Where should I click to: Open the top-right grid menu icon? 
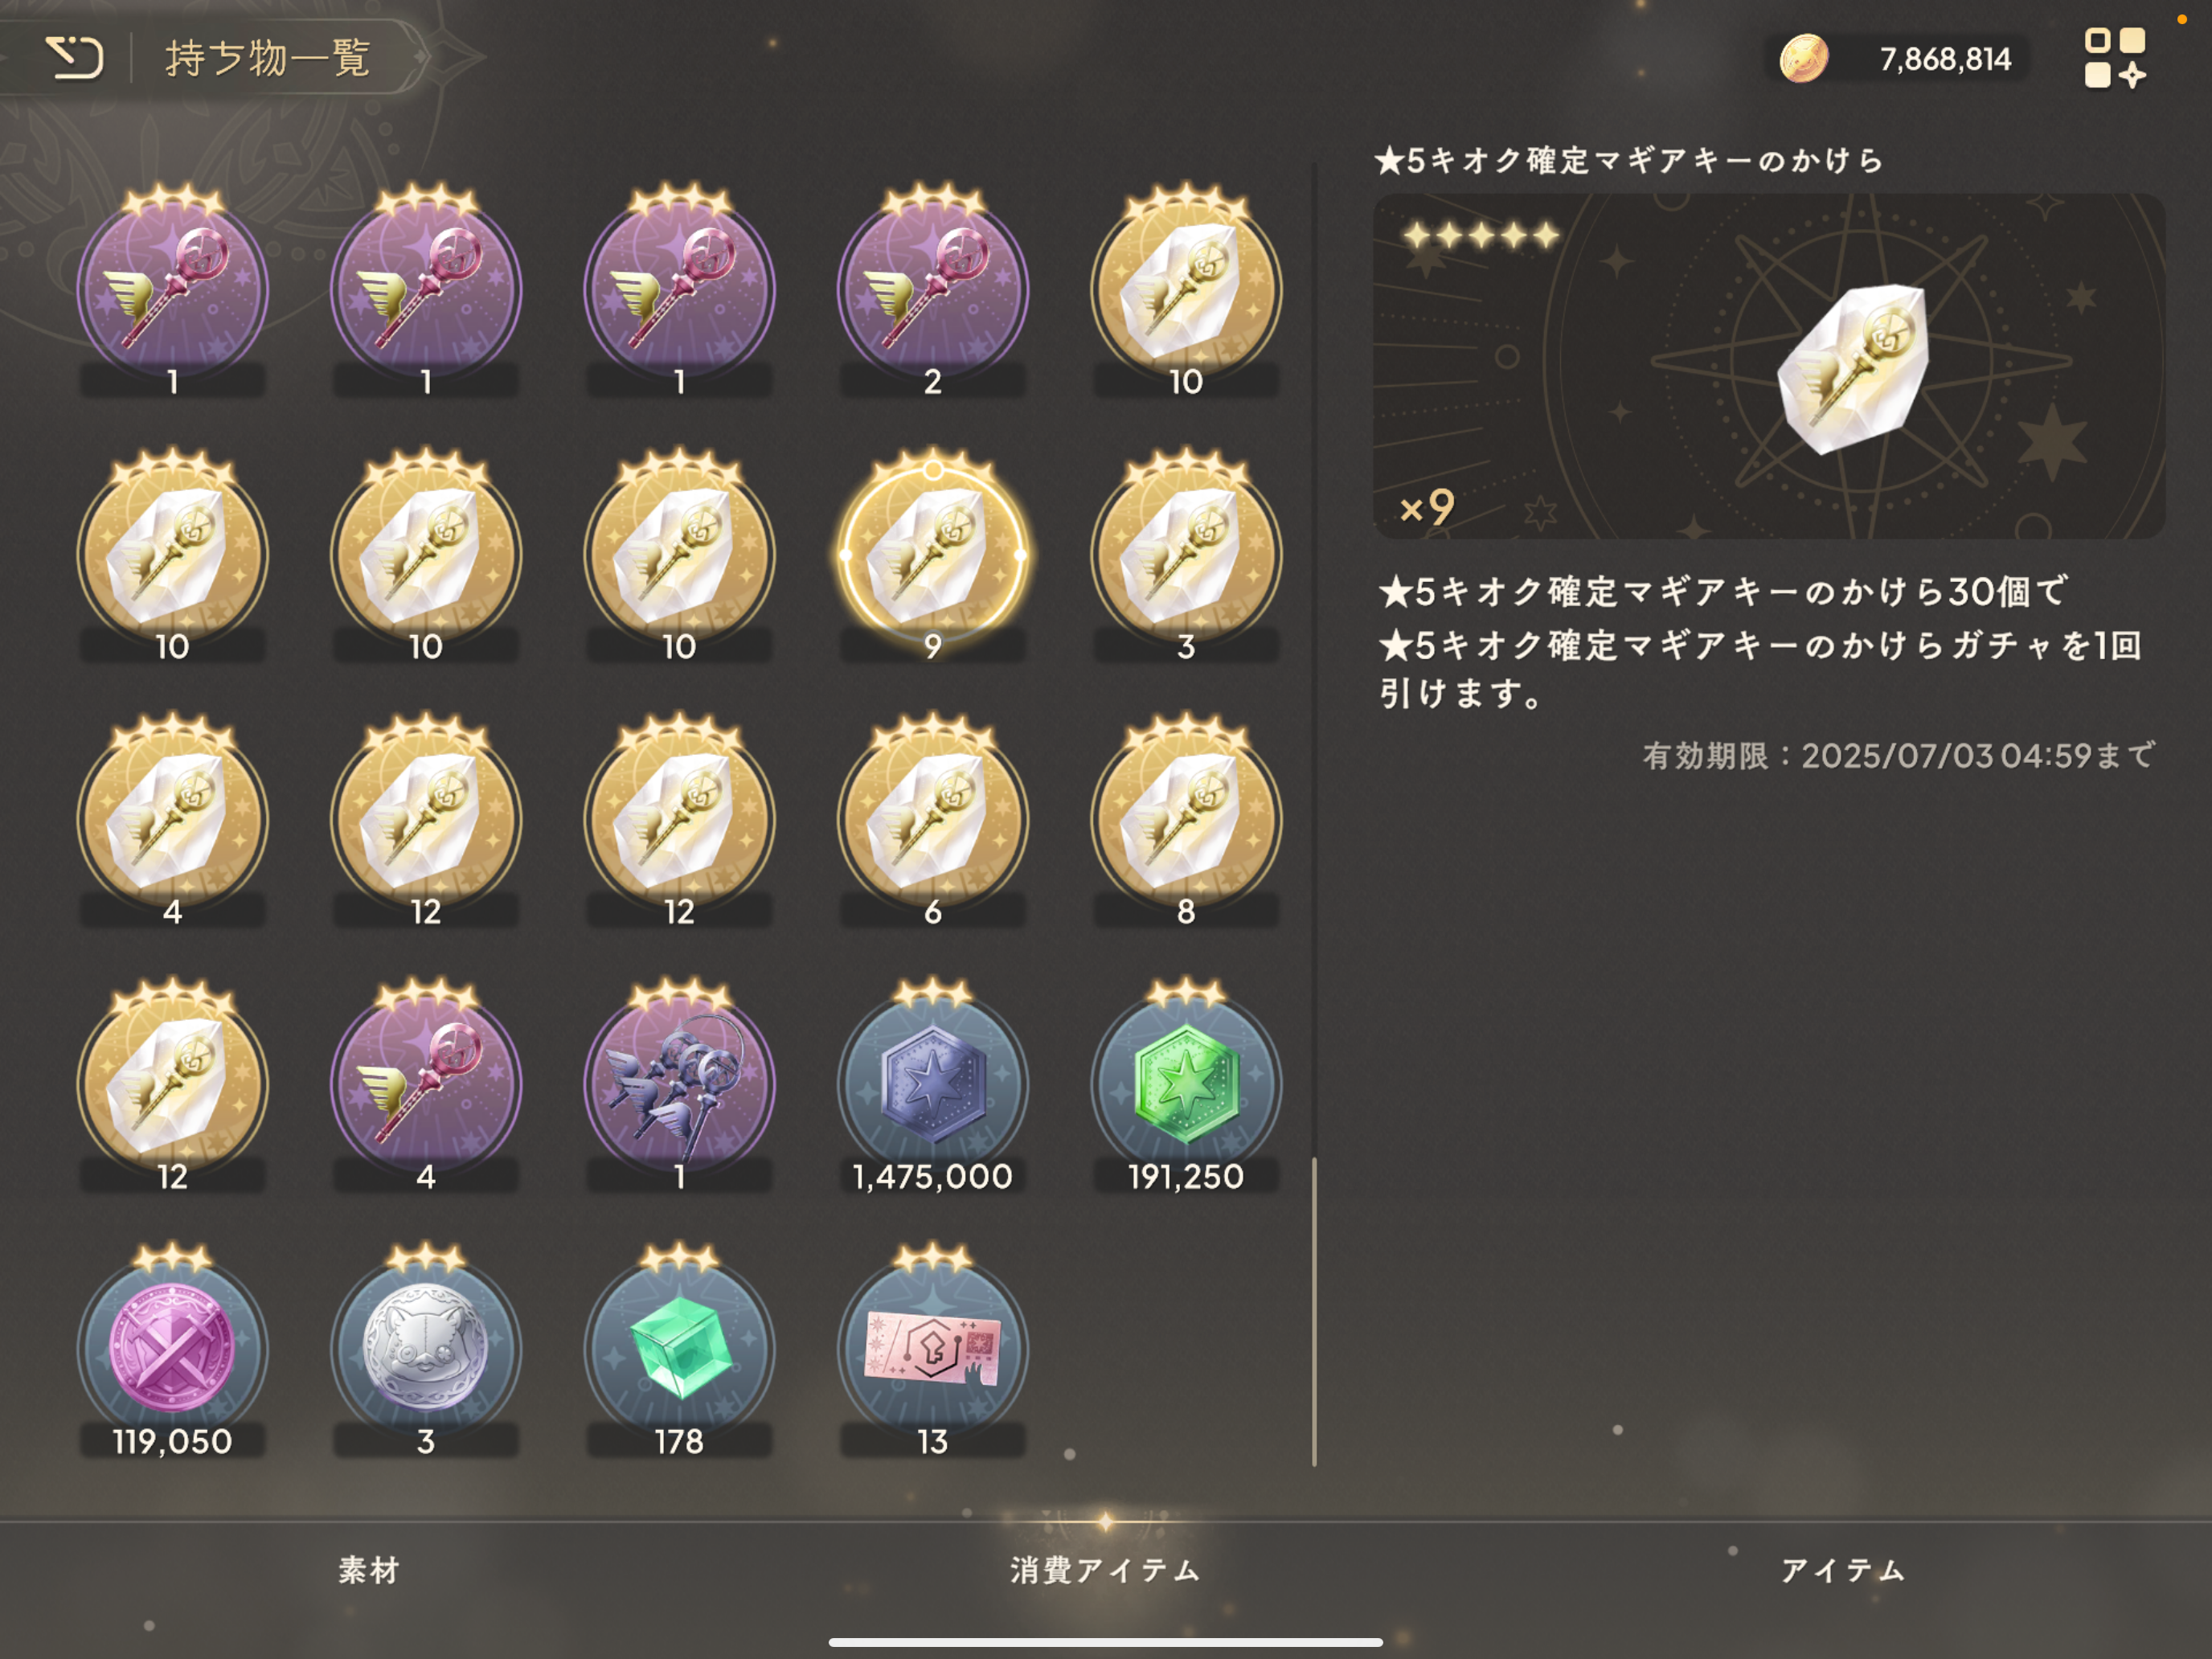point(2115,58)
